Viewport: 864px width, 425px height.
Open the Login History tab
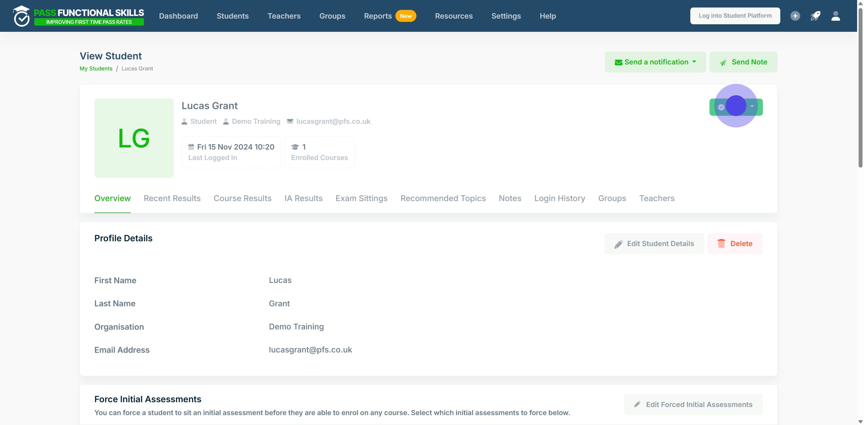pos(559,198)
